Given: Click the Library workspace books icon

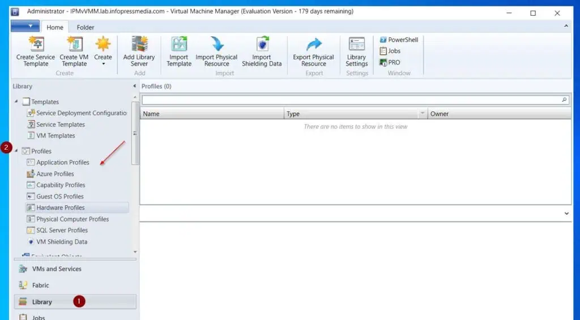Looking at the screenshot, I should (x=23, y=301).
